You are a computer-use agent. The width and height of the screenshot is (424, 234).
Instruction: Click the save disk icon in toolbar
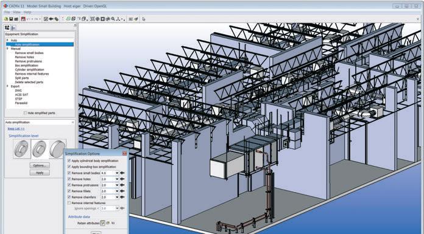point(11,19)
